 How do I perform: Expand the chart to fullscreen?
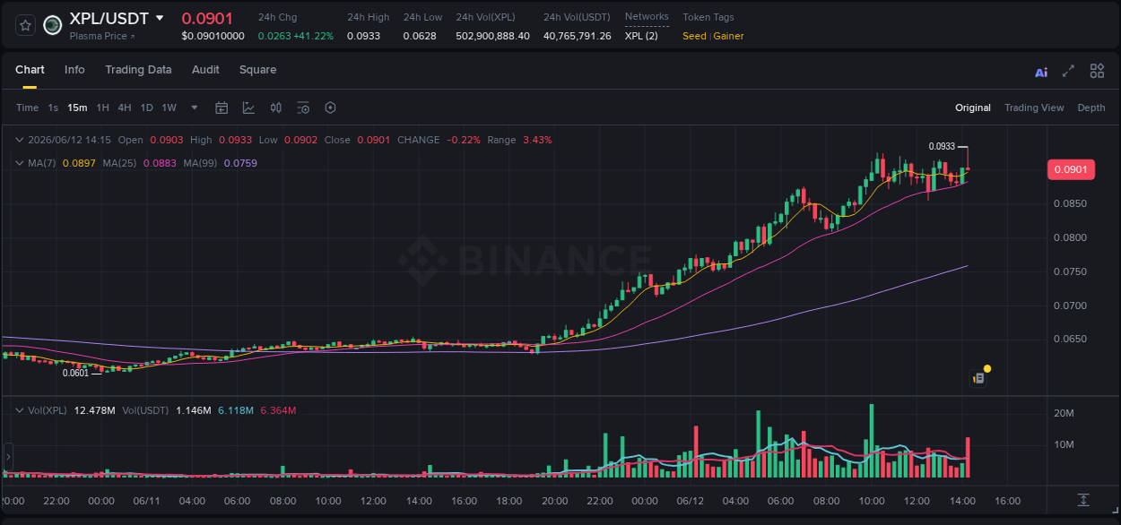(1068, 71)
